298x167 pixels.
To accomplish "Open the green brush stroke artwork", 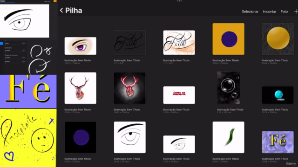I will [229, 137].
